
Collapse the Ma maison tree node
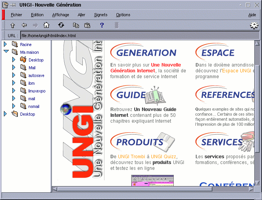coord(6,51)
